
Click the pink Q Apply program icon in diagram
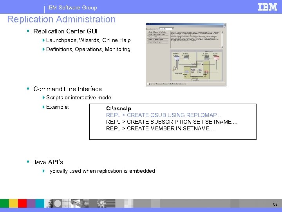pos(217,58)
